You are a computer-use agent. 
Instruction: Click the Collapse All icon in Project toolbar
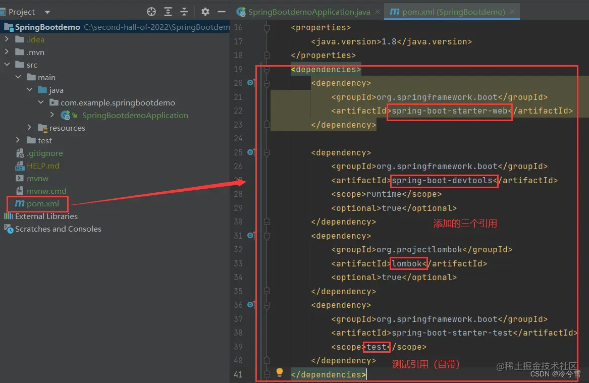tap(184, 12)
